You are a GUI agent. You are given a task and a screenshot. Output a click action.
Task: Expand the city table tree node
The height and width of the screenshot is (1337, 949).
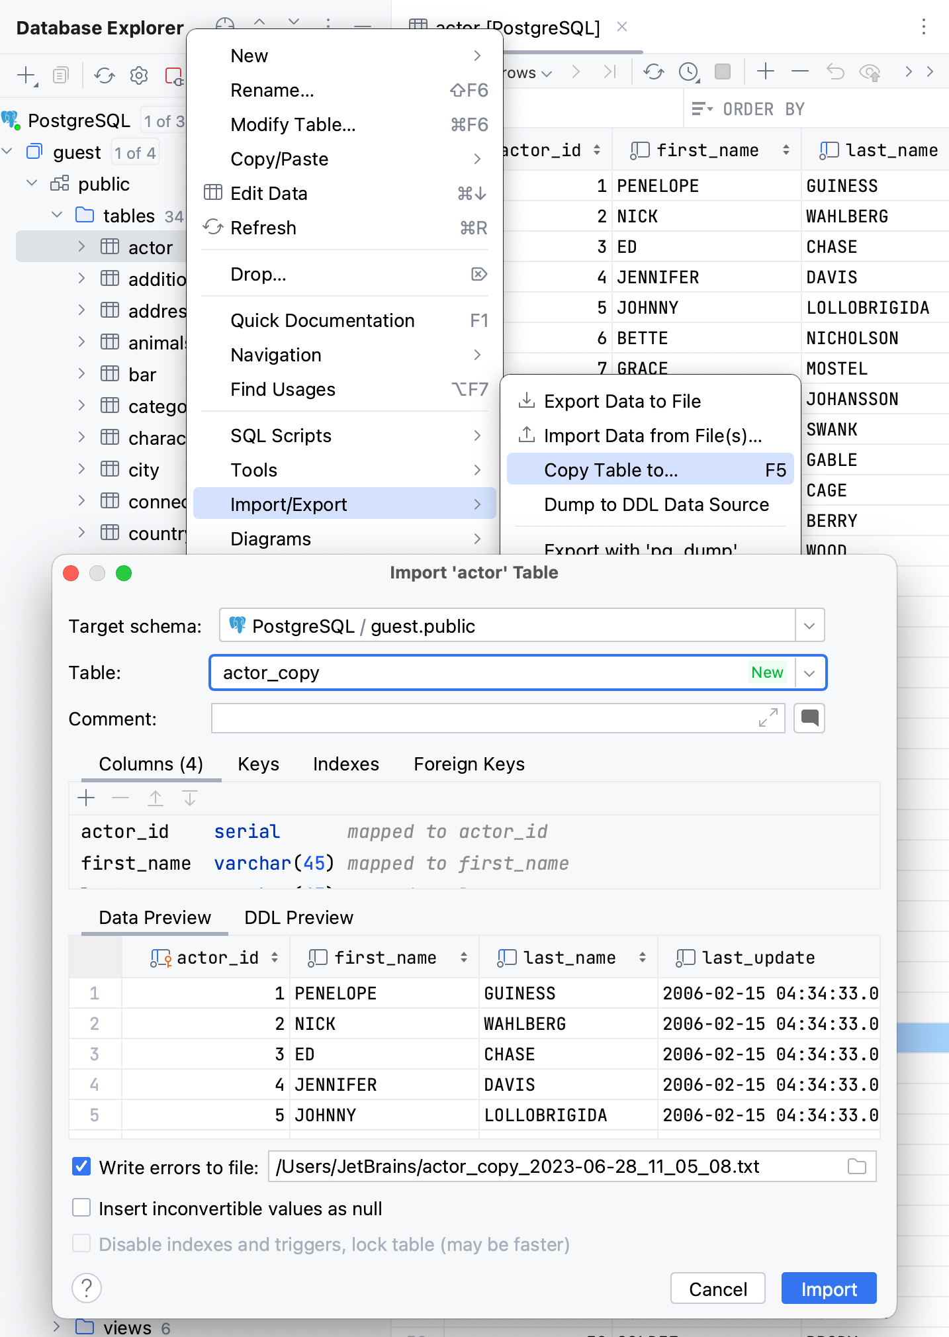click(x=81, y=469)
